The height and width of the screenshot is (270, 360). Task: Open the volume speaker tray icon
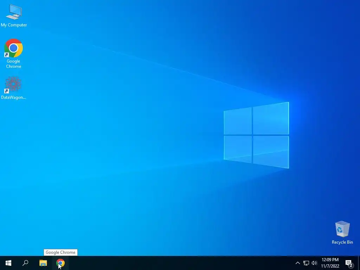point(314,263)
